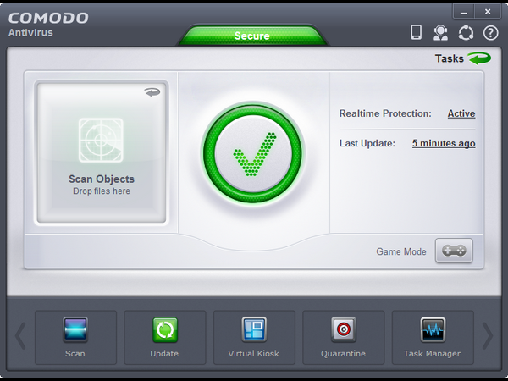
Task: Click the '5 minutes ago' update link
Action: point(444,143)
